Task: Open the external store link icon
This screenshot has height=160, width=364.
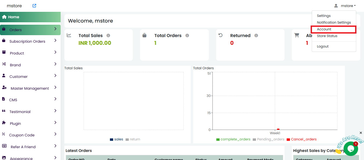Action: [x=34, y=6]
